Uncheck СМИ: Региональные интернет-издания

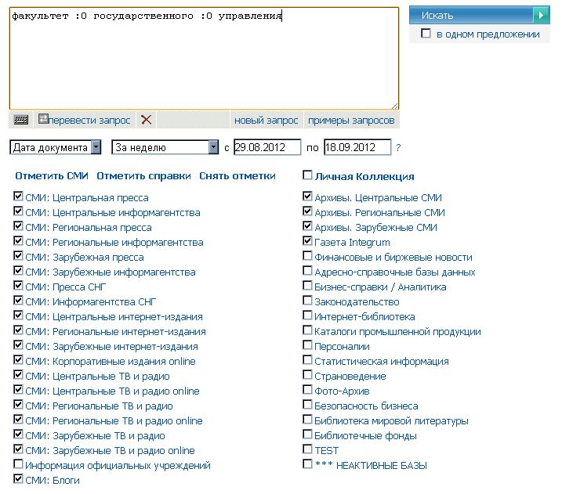pyautogui.click(x=18, y=330)
